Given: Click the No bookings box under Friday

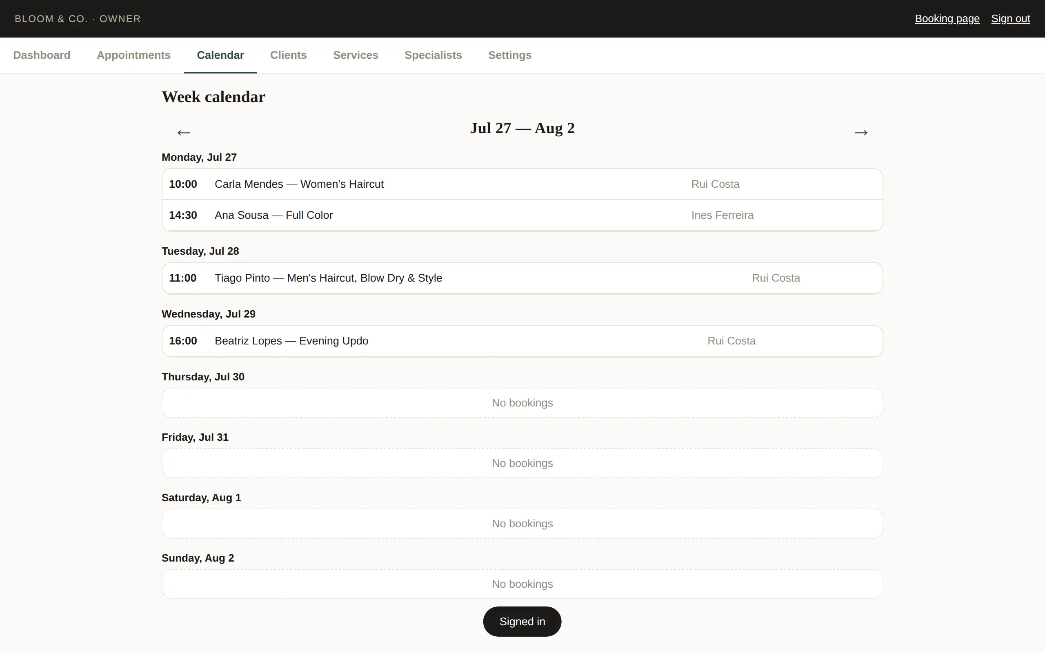Looking at the screenshot, I should click(x=522, y=463).
